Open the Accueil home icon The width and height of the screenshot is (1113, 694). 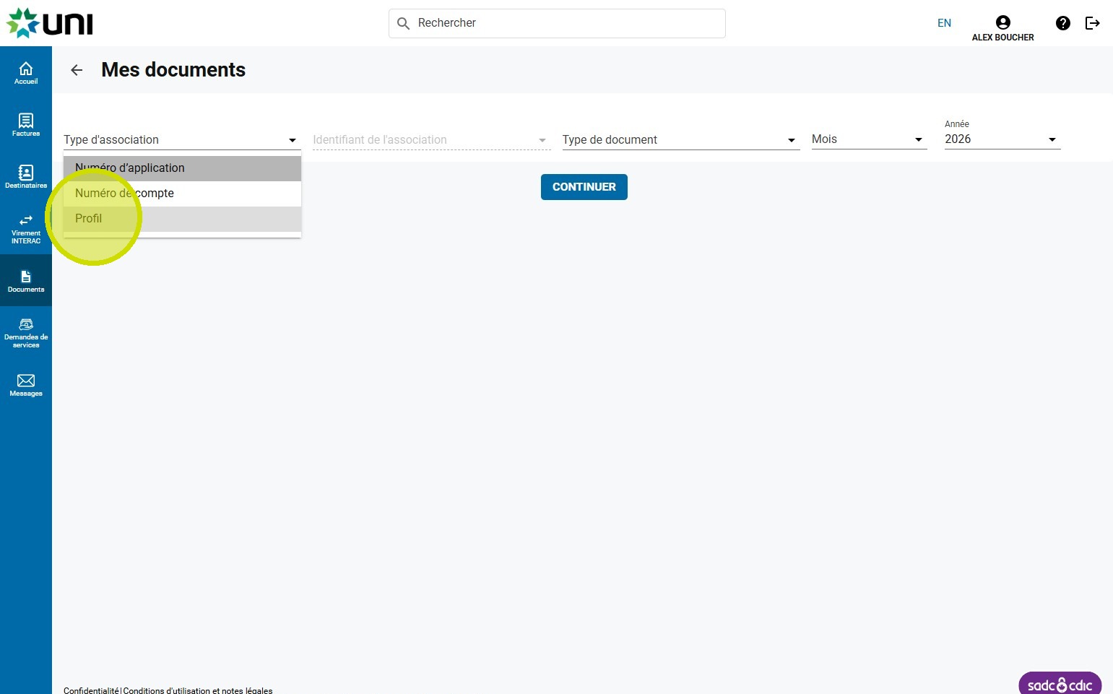(26, 73)
